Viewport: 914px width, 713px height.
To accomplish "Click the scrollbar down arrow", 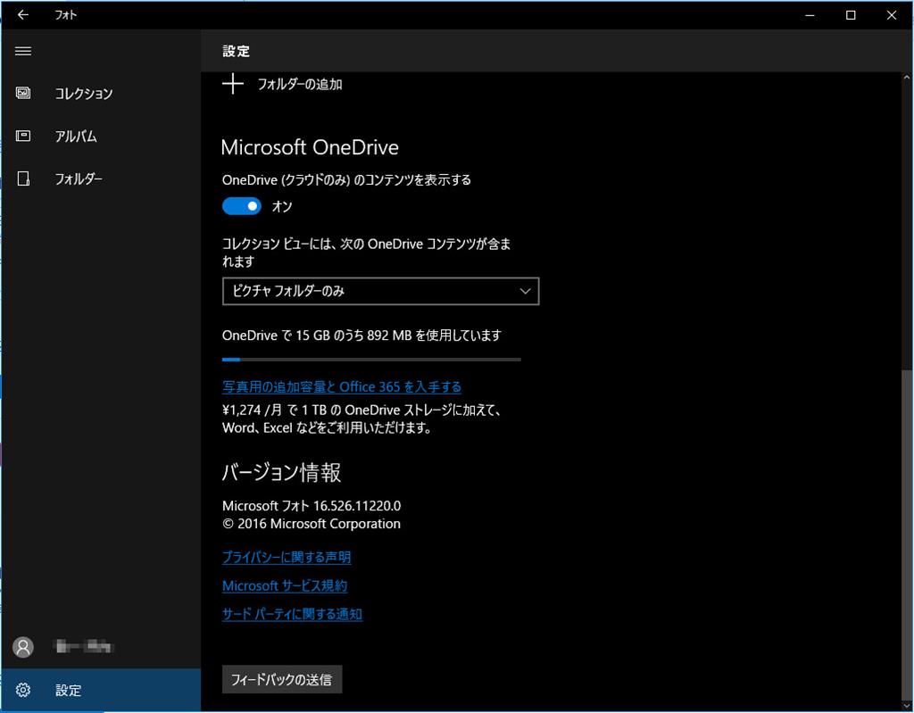I will click(907, 706).
